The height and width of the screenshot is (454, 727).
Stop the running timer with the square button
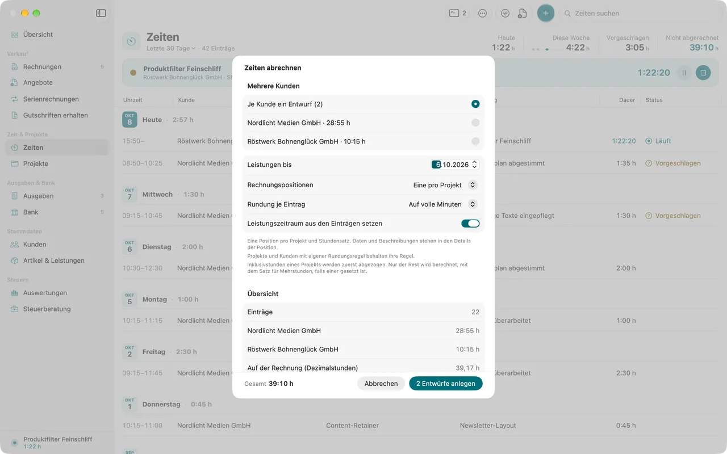(703, 73)
